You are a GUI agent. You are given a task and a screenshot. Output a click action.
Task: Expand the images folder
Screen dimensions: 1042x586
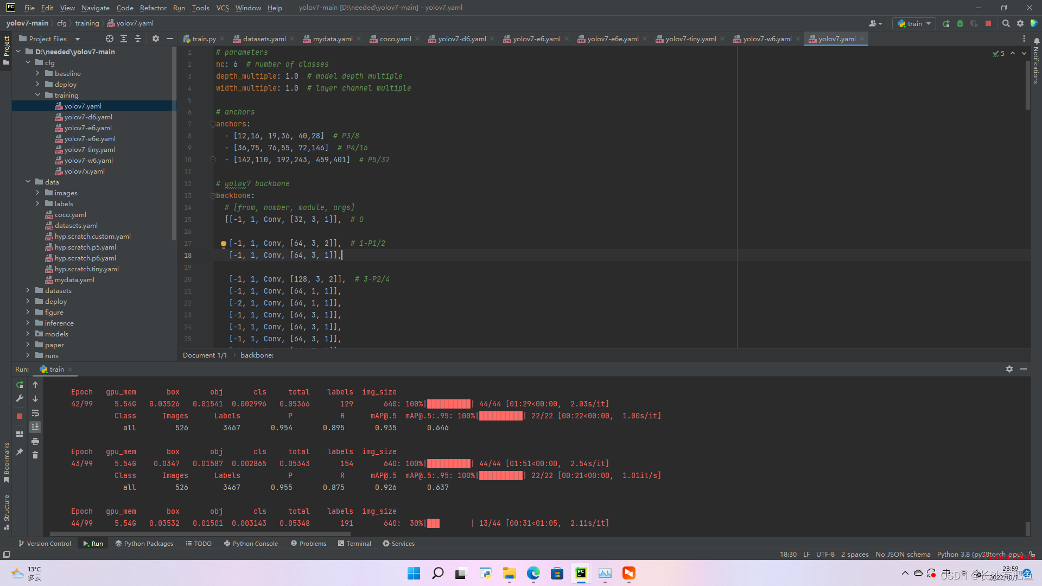37,193
